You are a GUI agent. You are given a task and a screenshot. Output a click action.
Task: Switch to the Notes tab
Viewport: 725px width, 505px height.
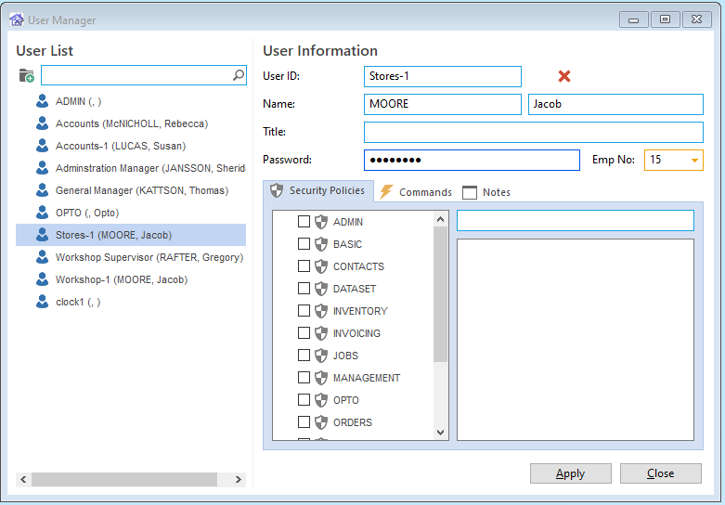pyautogui.click(x=486, y=192)
